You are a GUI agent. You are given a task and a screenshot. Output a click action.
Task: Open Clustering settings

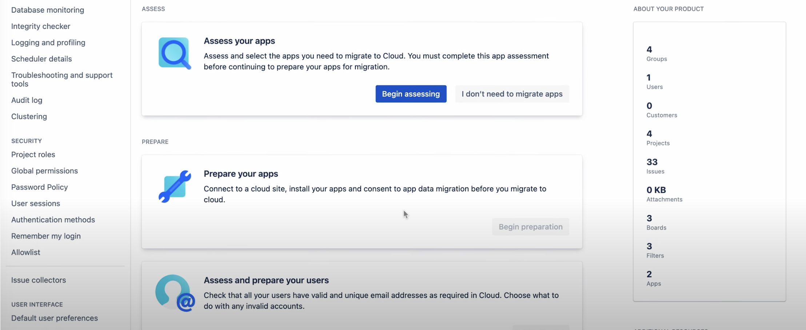tap(29, 116)
